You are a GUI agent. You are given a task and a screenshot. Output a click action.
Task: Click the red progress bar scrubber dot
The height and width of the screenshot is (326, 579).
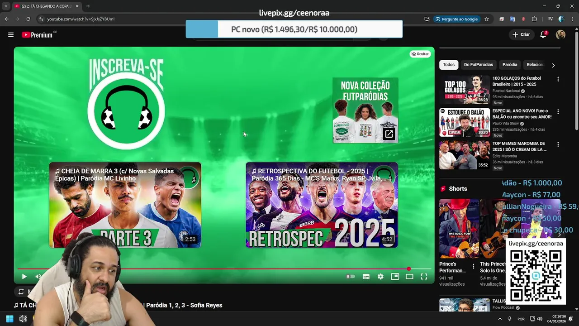coord(408,269)
